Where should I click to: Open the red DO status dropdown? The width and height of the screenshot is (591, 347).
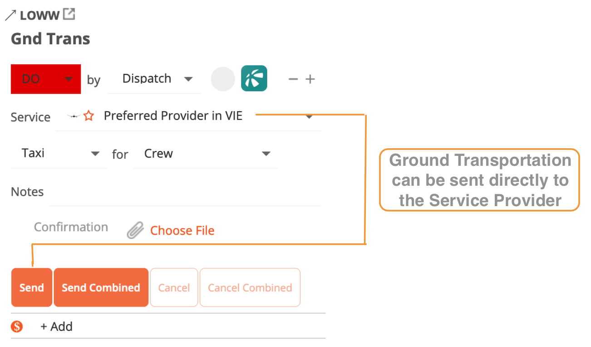pos(45,79)
